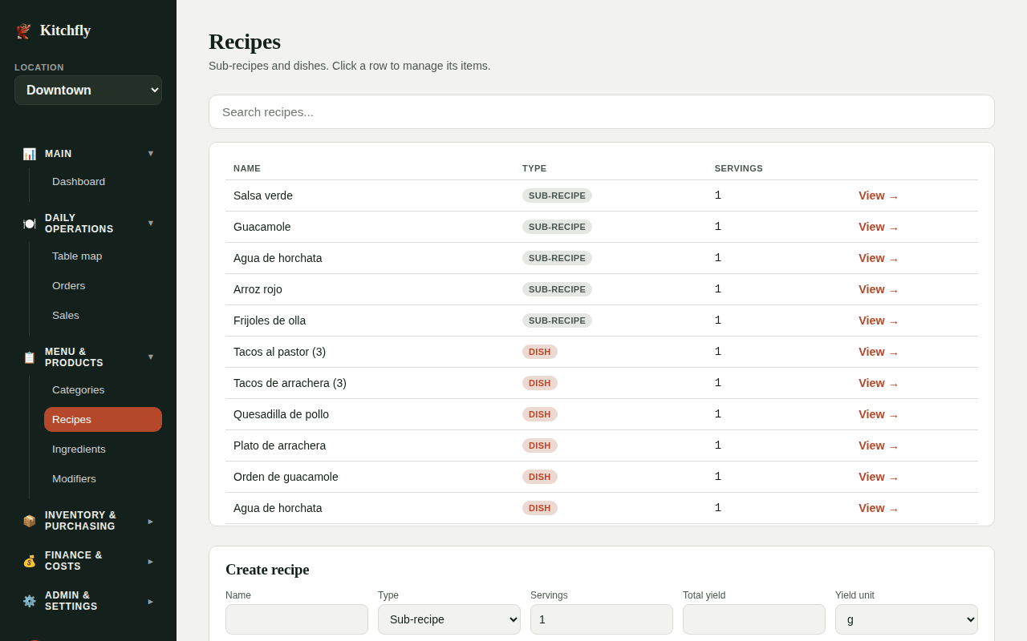View the Guacamole sub-recipe
This screenshot has height=641, width=1027.
coord(879,227)
